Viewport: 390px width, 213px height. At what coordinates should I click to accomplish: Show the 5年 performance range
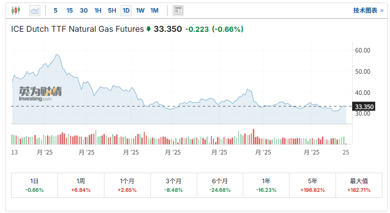point(312,185)
